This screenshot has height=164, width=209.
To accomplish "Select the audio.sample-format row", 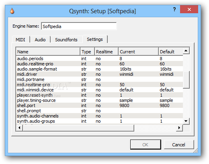I will (99, 69).
